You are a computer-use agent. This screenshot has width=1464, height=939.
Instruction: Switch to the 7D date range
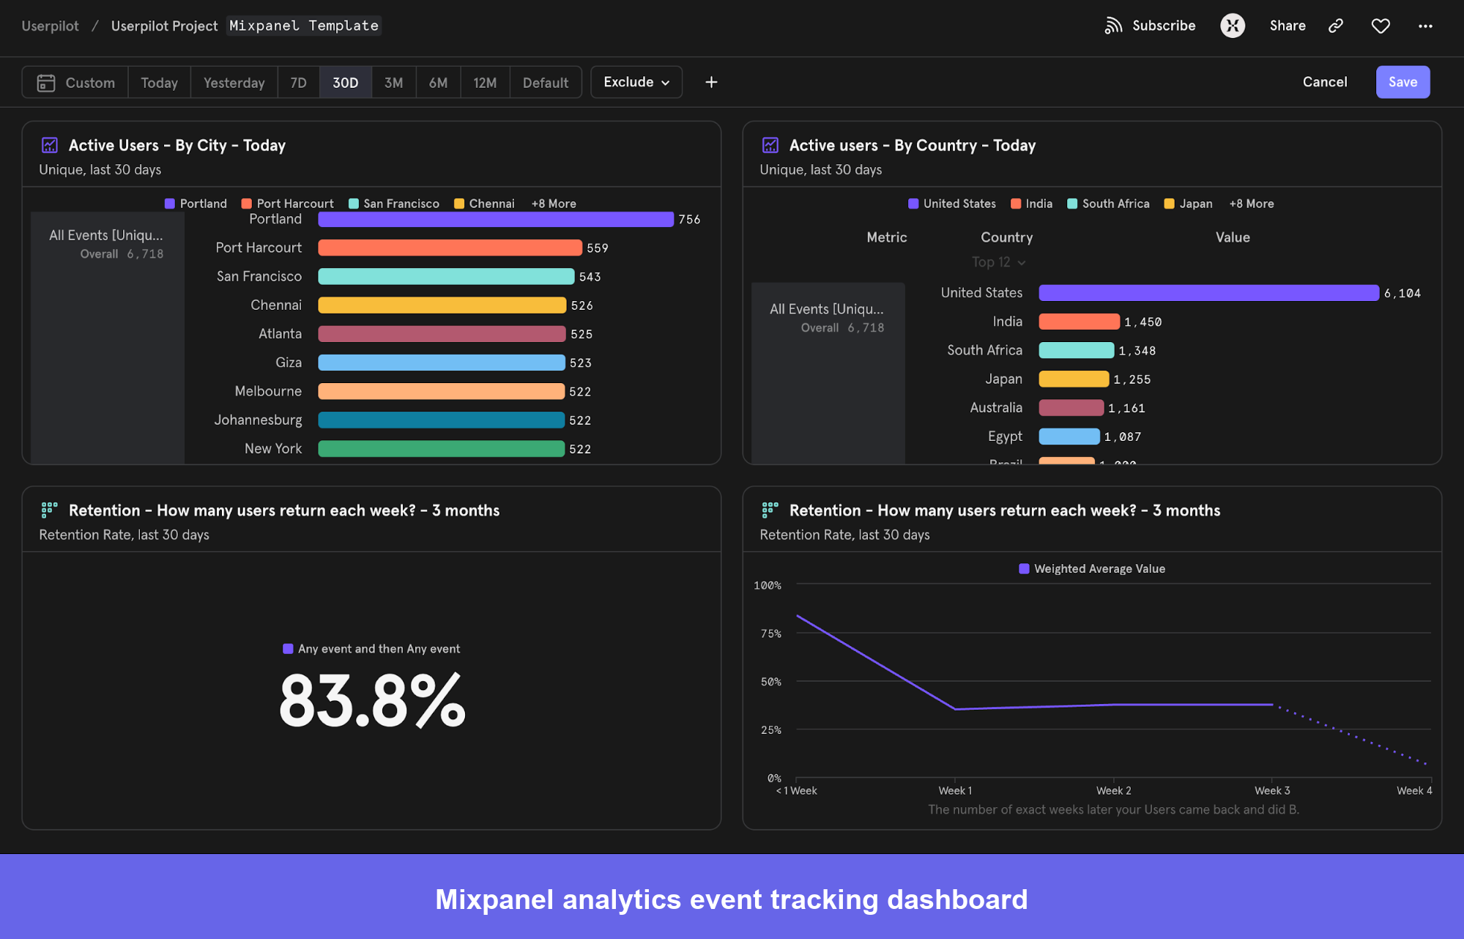click(x=298, y=82)
